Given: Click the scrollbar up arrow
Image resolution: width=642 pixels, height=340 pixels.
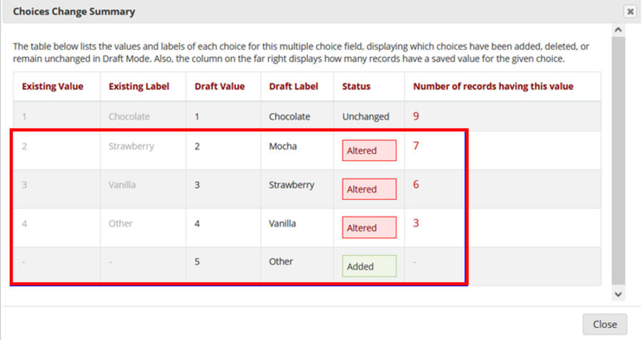Looking at the screenshot, I should click(618, 30).
